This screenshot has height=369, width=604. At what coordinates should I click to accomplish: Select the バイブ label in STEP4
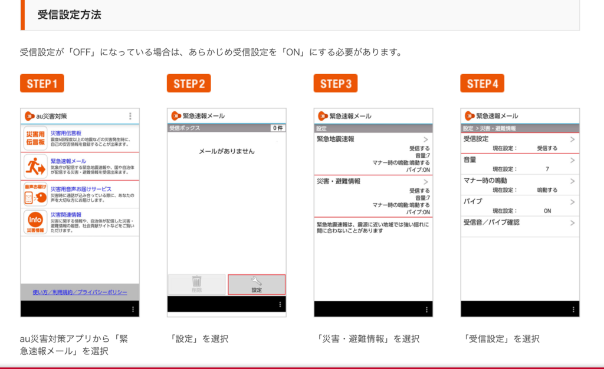click(473, 201)
